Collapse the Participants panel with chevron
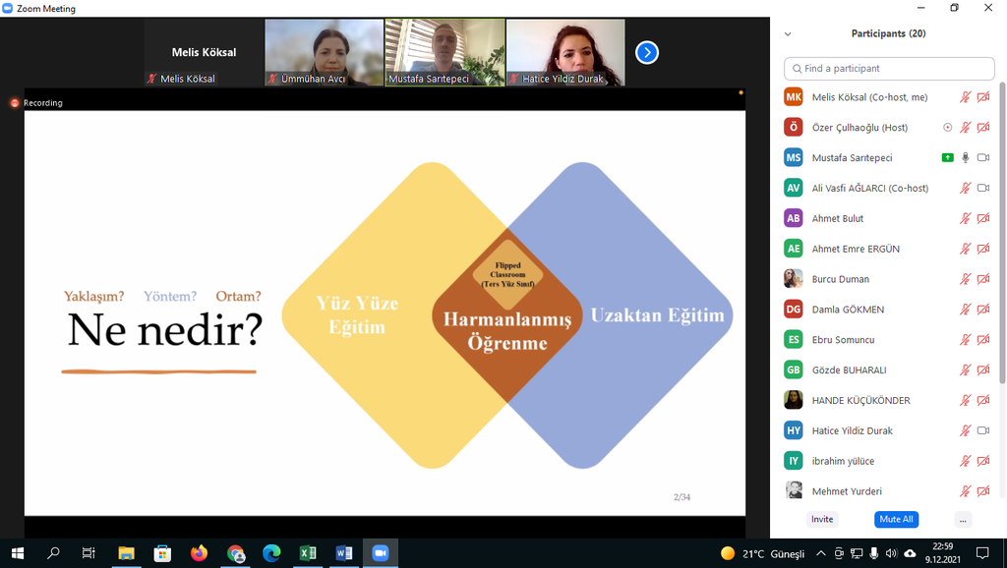The image size is (1007, 568). pyautogui.click(x=788, y=33)
